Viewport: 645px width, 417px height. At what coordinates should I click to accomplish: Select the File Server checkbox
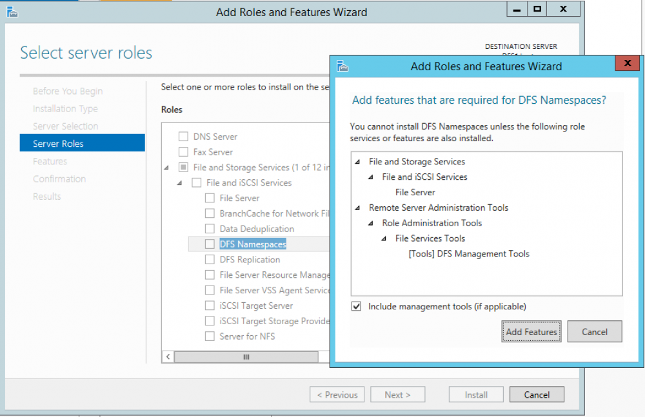(x=209, y=198)
